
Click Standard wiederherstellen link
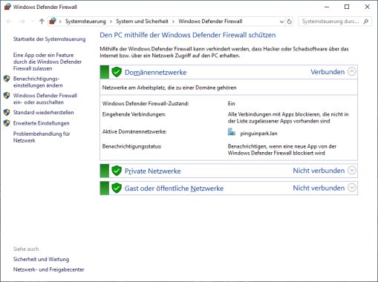pyautogui.click(x=44, y=113)
